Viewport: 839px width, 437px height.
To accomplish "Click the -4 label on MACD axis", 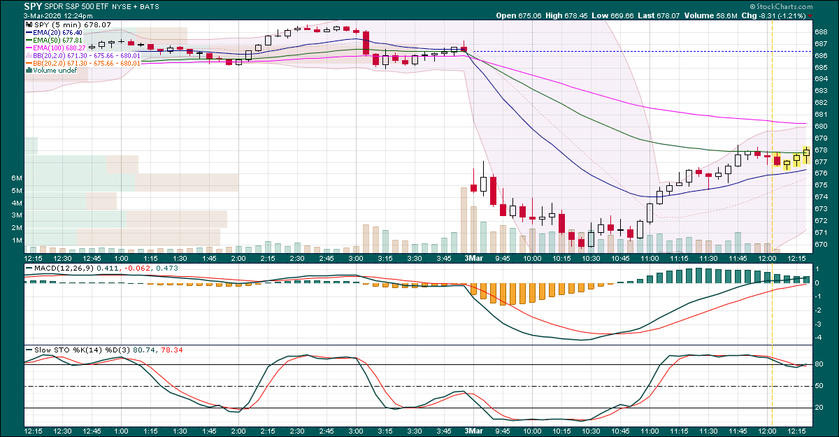I will (818, 338).
